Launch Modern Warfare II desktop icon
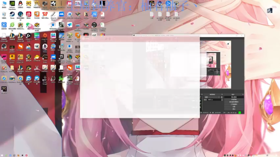 (70, 80)
